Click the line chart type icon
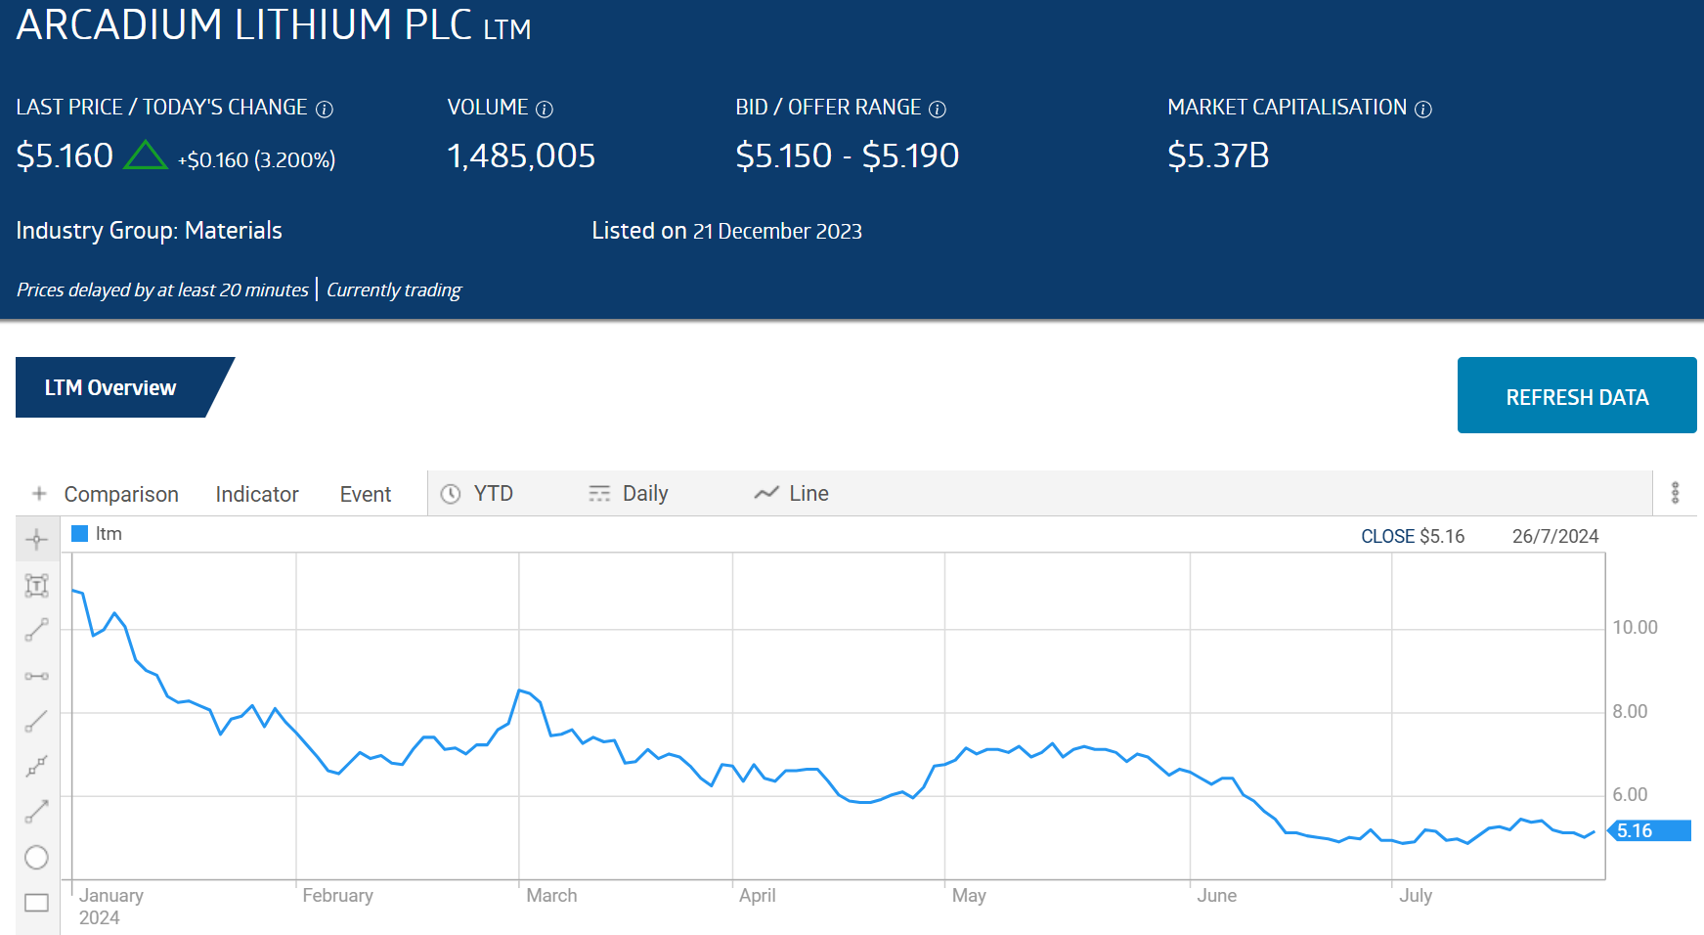The image size is (1704, 935). tap(766, 494)
